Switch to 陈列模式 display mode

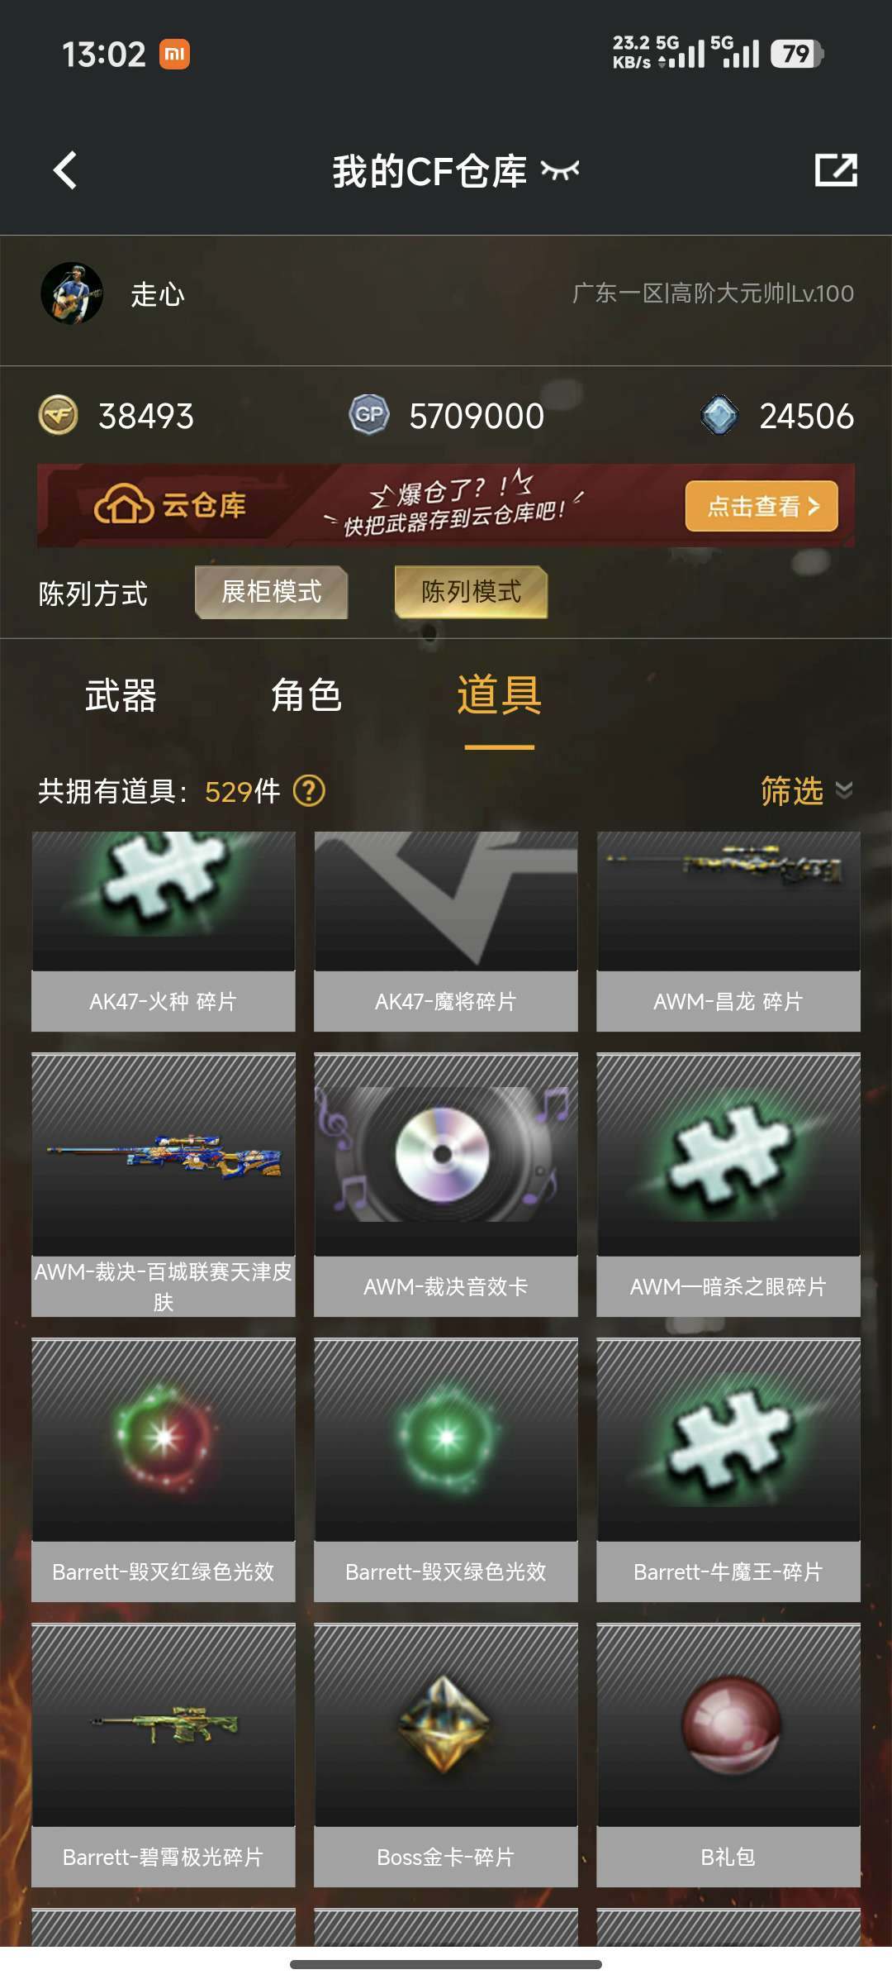(471, 592)
